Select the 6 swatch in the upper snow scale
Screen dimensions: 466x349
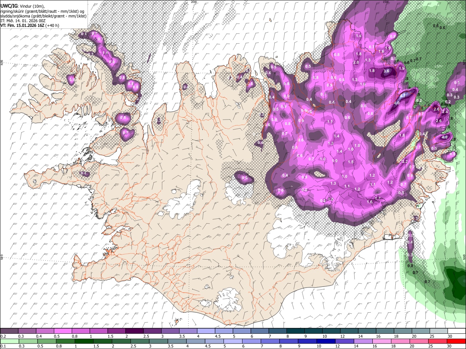(x=259, y=331)
